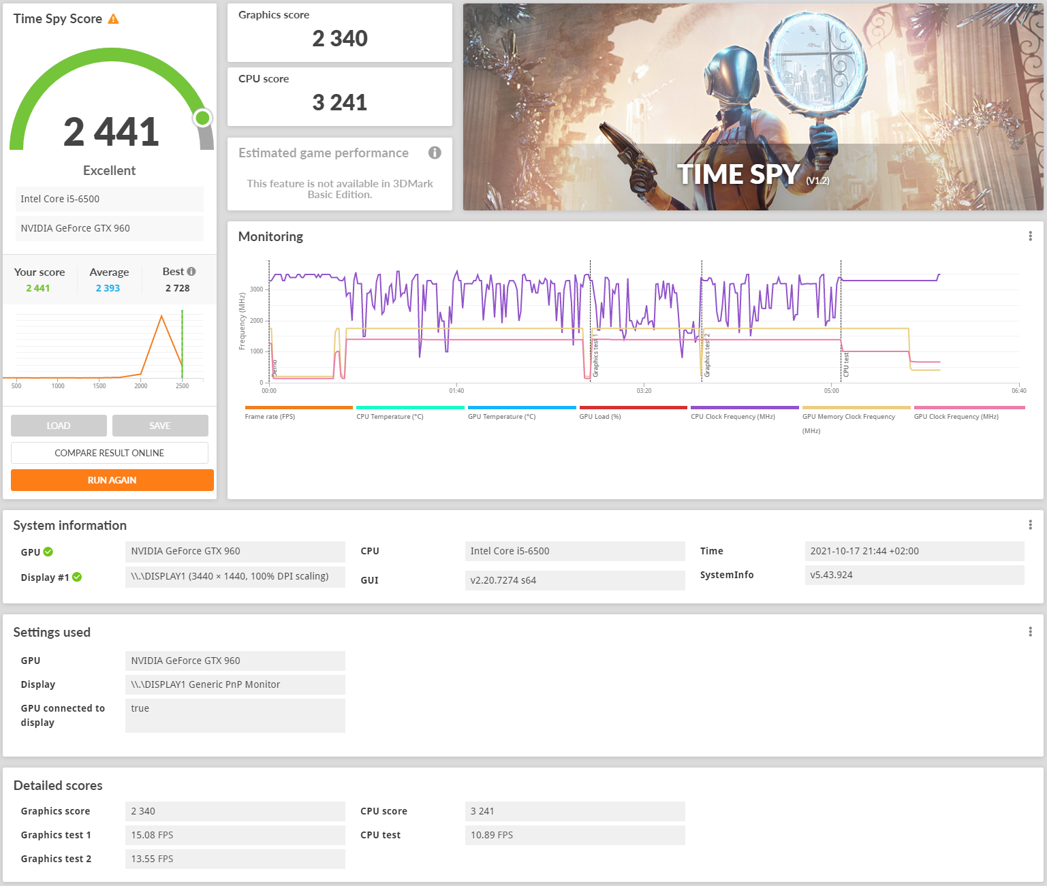Screen dimensions: 1047x886
Task: Click Best score value 2 728
Action: [x=178, y=288]
